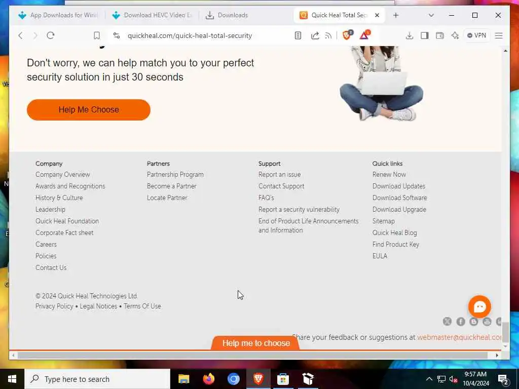Open Download Software link

(399, 198)
